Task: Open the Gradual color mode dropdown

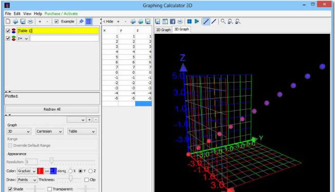Action: pyautogui.click(x=27, y=171)
